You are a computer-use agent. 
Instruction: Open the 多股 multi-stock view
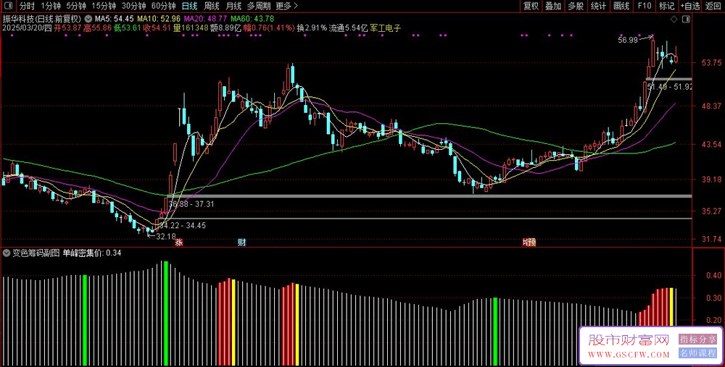(x=576, y=6)
